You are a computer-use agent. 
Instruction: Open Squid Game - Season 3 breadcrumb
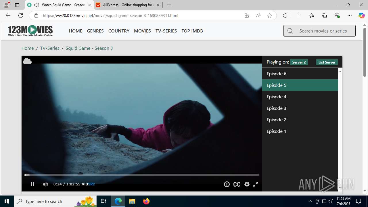coord(89,48)
